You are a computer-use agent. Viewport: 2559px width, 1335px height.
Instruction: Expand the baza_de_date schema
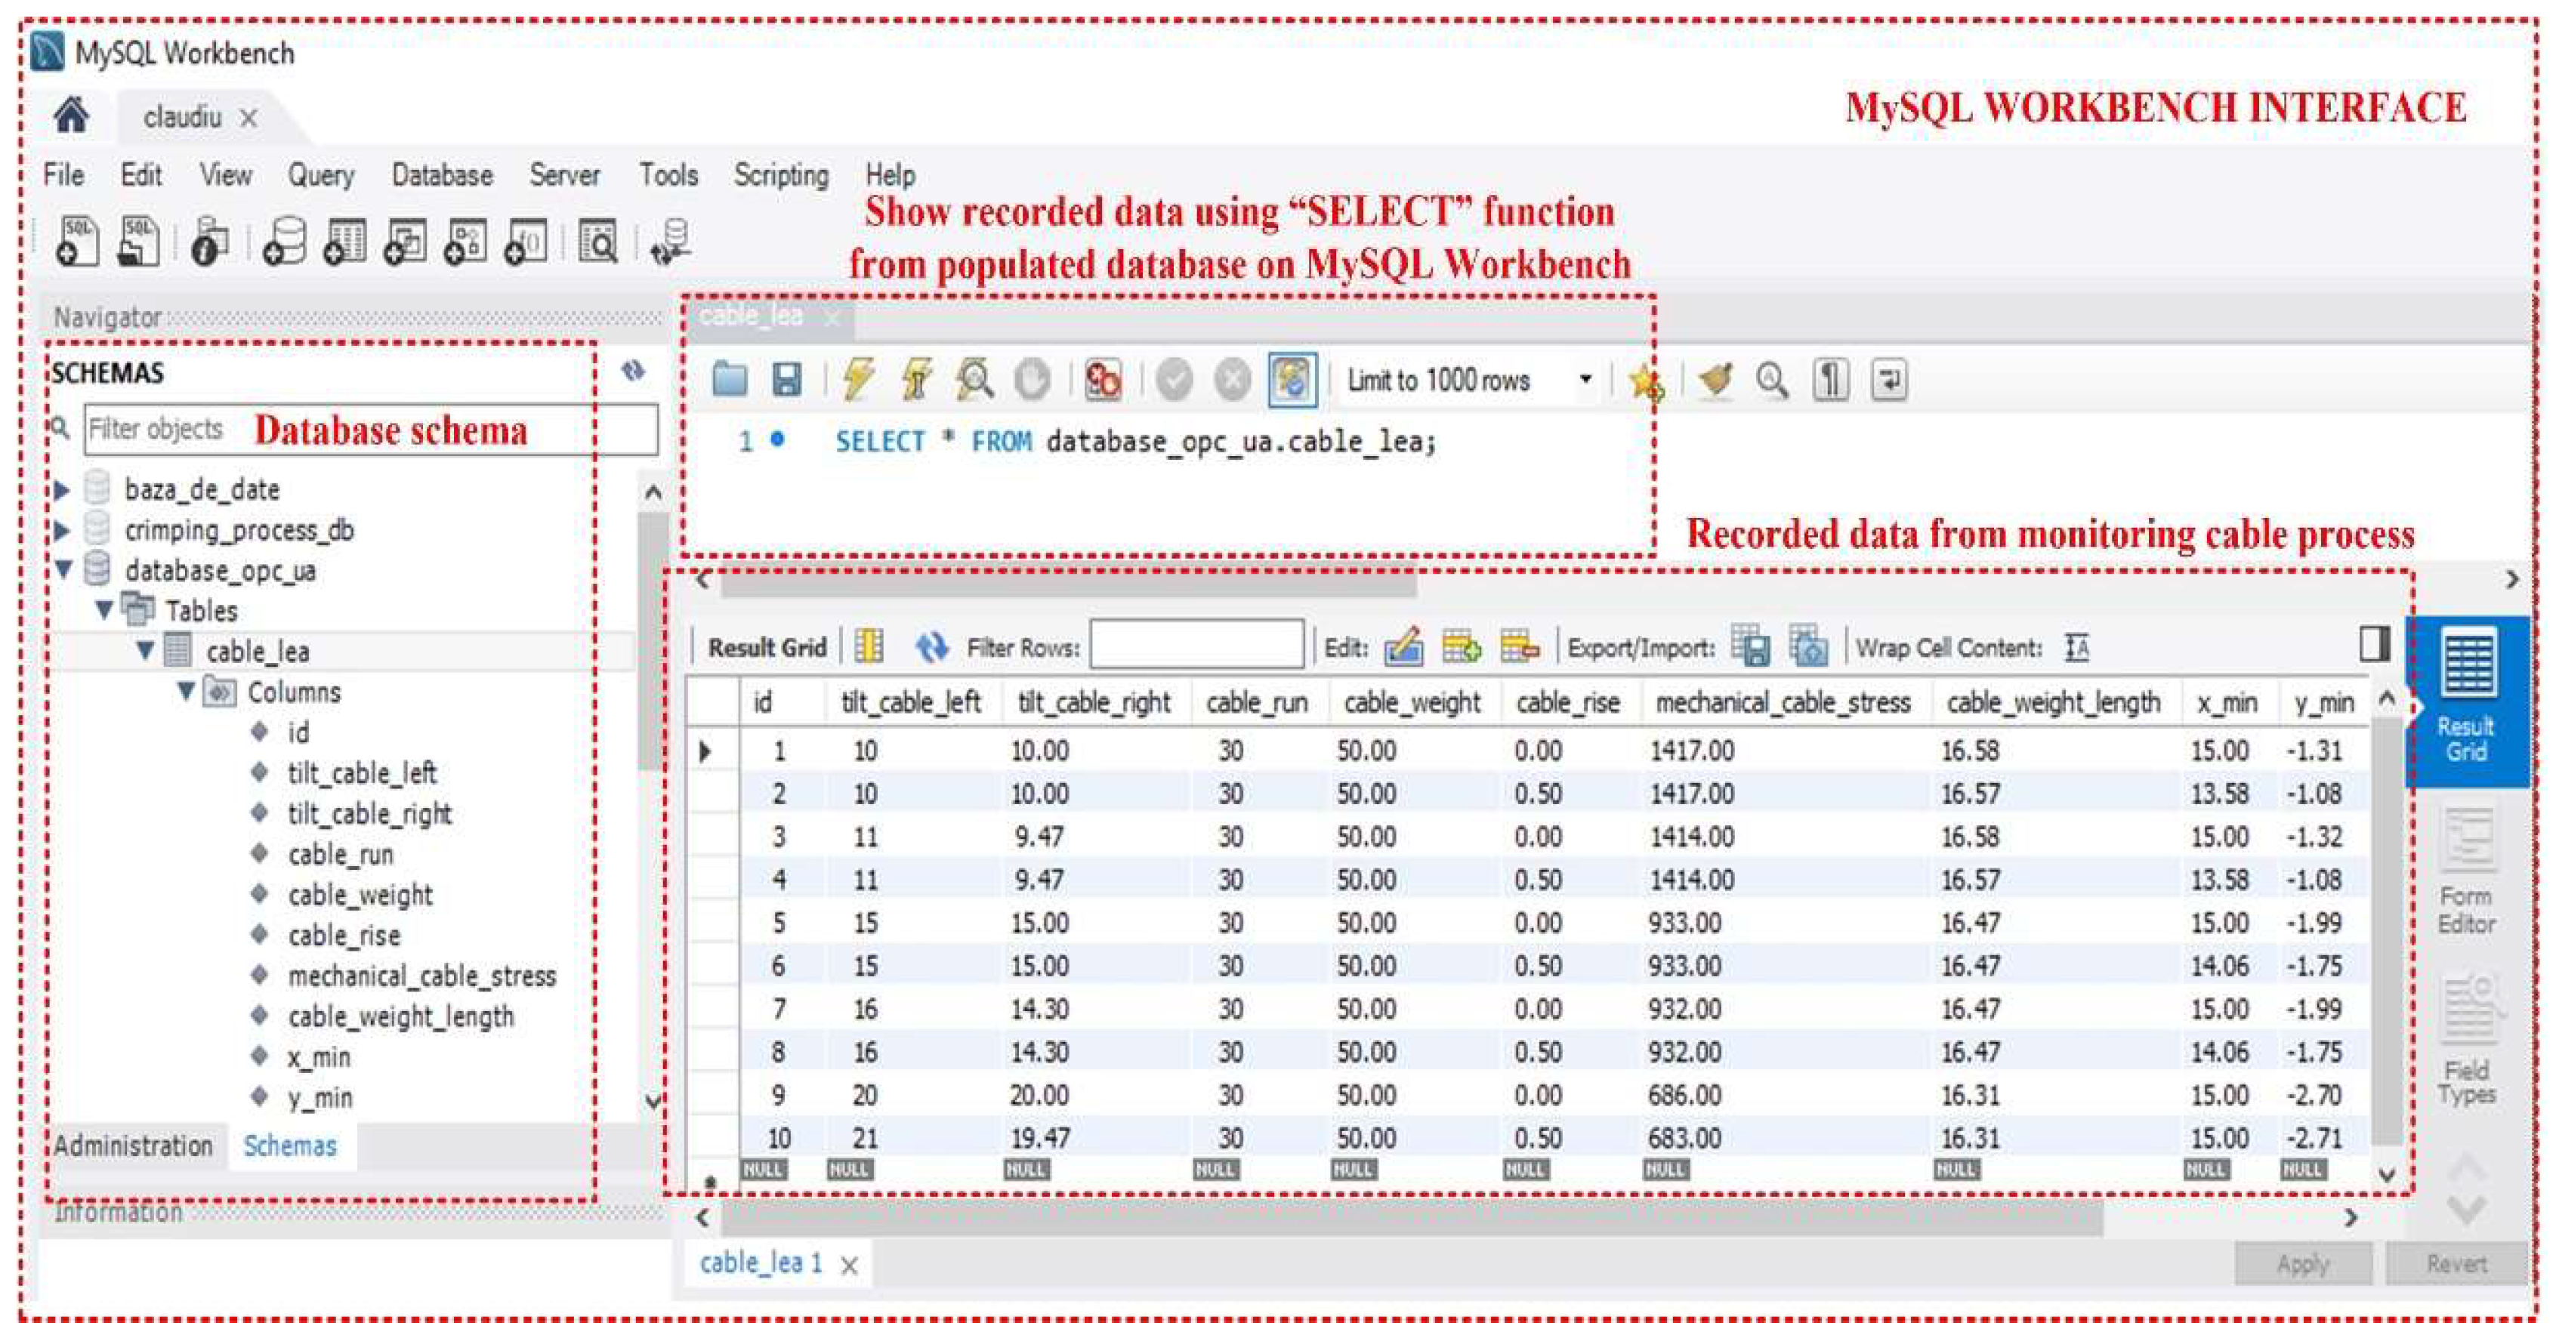pos(62,490)
